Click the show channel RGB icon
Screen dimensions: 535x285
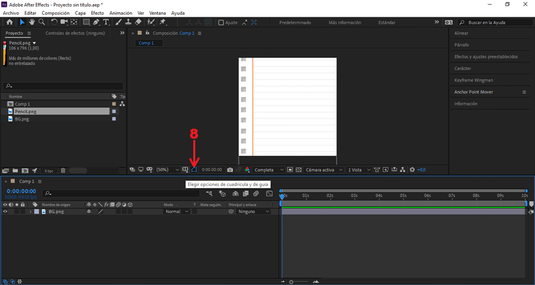coord(247,170)
